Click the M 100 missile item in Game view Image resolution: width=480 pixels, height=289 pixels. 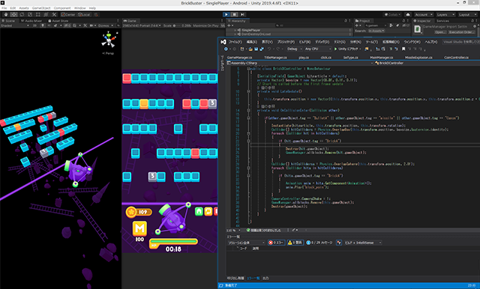[139, 231]
